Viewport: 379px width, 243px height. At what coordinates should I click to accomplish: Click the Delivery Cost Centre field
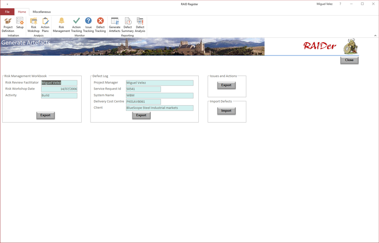click(x=143, y=102)
